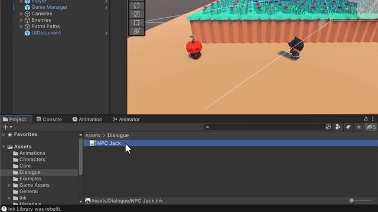Expand the Cameras hierarchy item
Viewport: 378px width, 212px height.
pos(21,14)
